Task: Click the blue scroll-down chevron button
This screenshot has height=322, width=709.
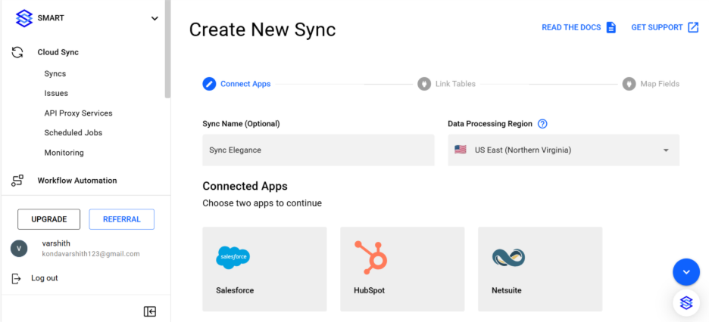Action: (x=686, y=272)
